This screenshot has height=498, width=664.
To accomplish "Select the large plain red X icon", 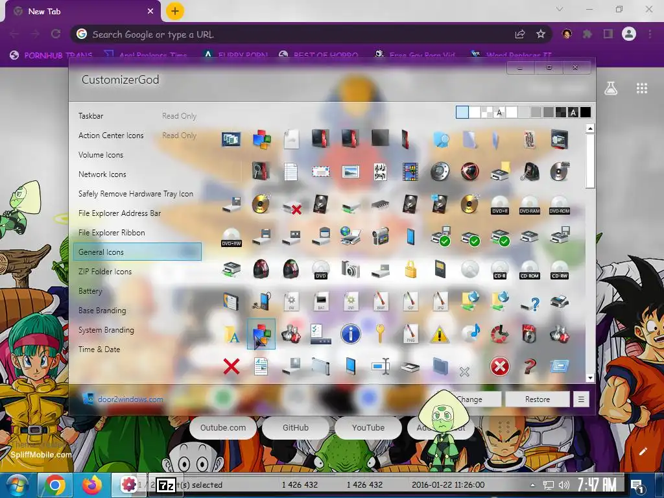I will pyautogui.click(x=231, y=366).
